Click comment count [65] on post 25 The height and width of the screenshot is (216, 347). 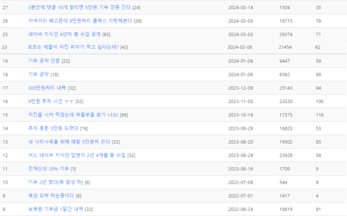click(x=106, y=35)
